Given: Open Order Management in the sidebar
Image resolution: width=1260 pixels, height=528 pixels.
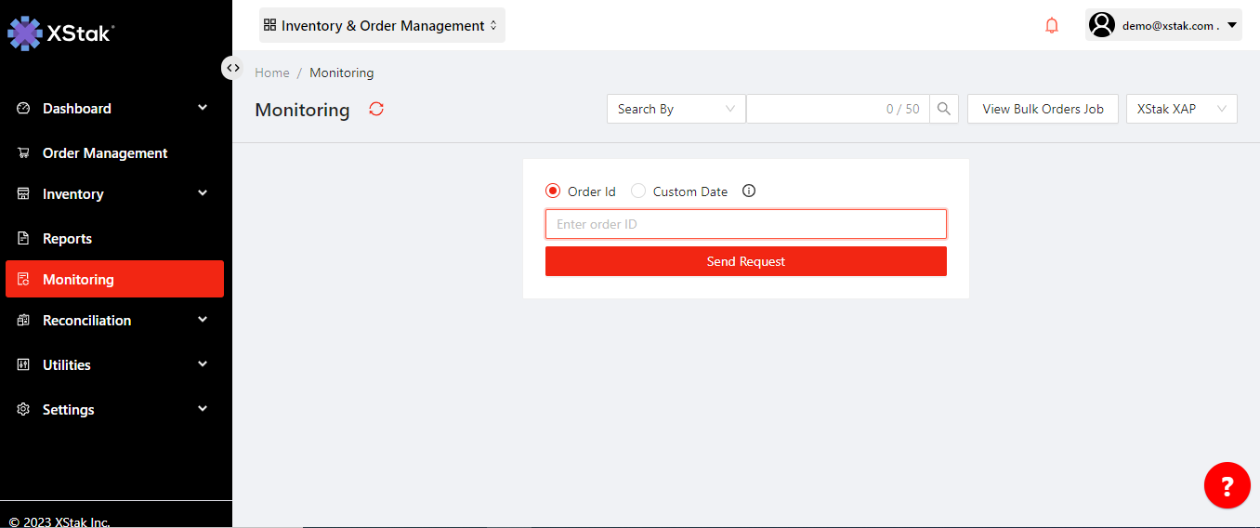Looking at the screenshot, I should point(105,153).
